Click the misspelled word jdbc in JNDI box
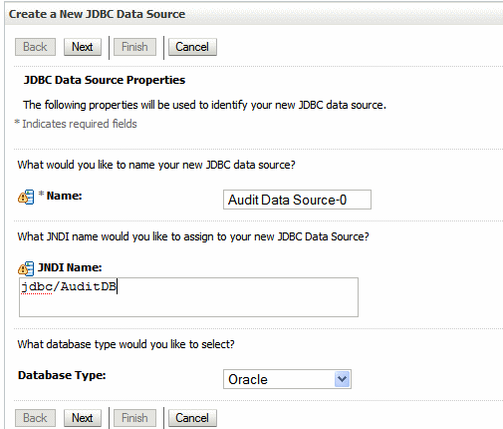Viewport: 503px width, 429px height. (x=37, y=286)
